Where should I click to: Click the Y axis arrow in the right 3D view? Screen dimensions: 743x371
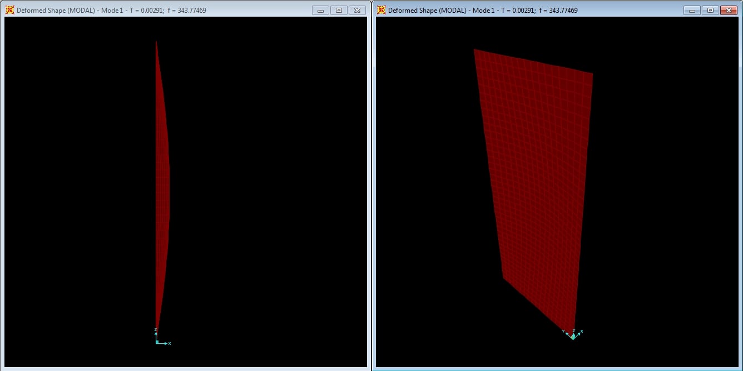pyautogui.click(x=567, y=333)
